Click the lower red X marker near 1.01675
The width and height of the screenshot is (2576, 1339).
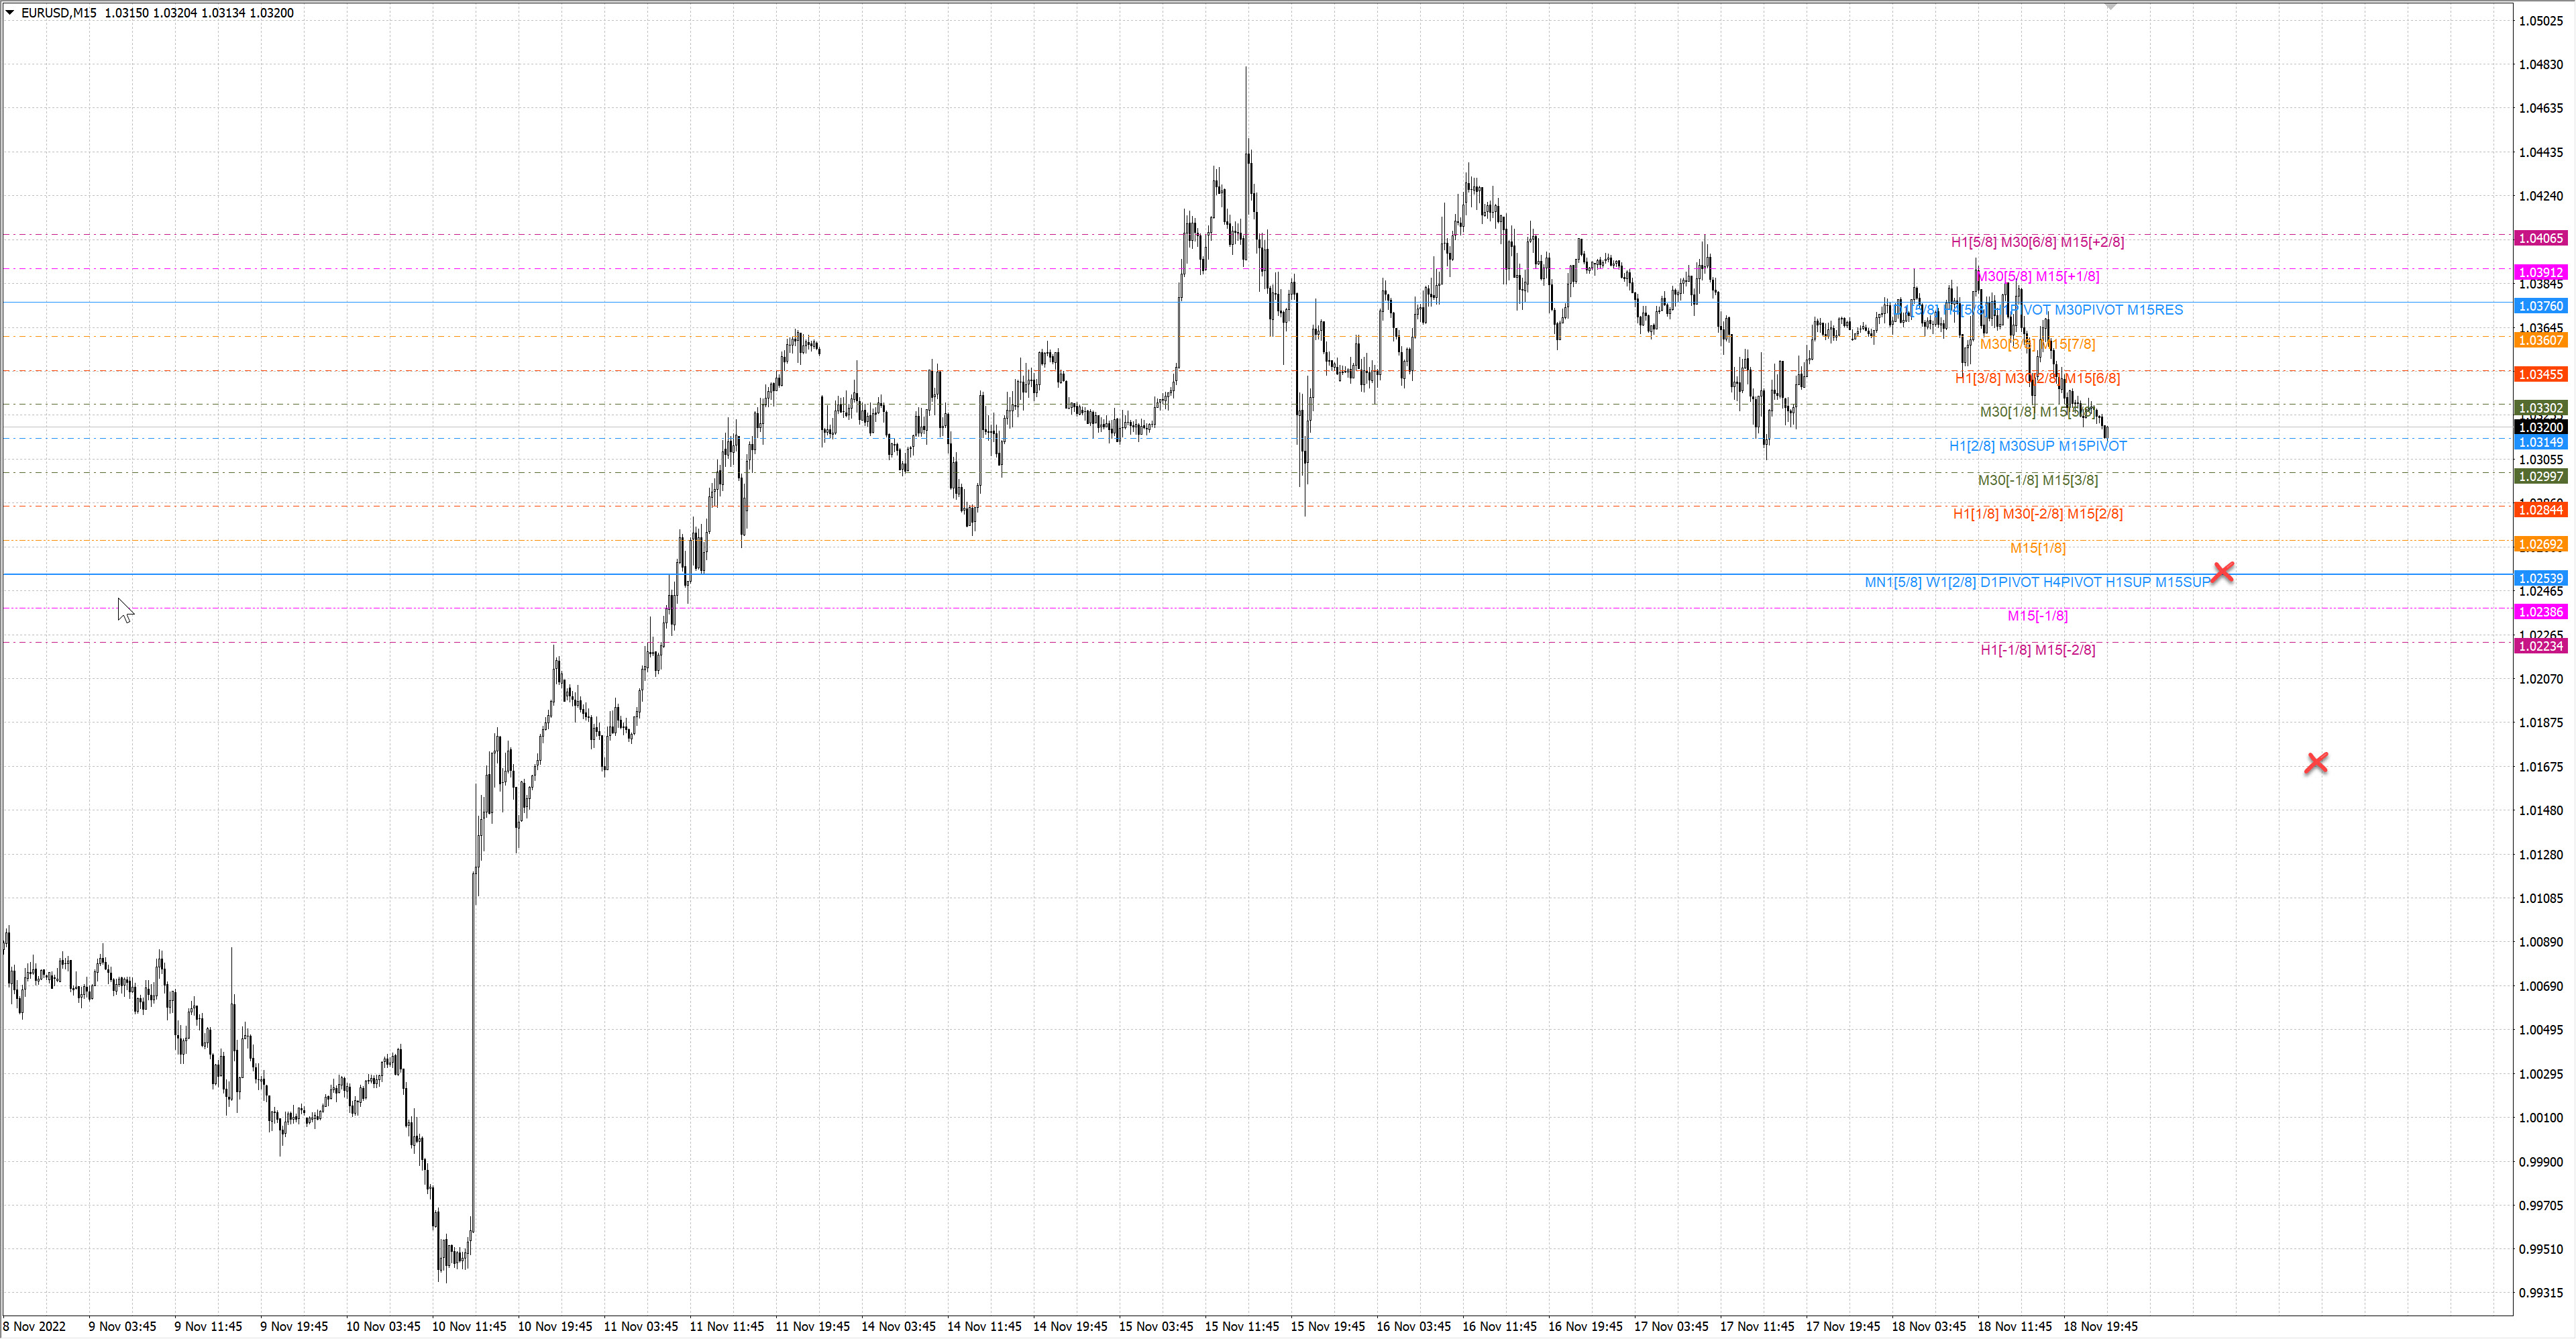[x=2316, y=763]
